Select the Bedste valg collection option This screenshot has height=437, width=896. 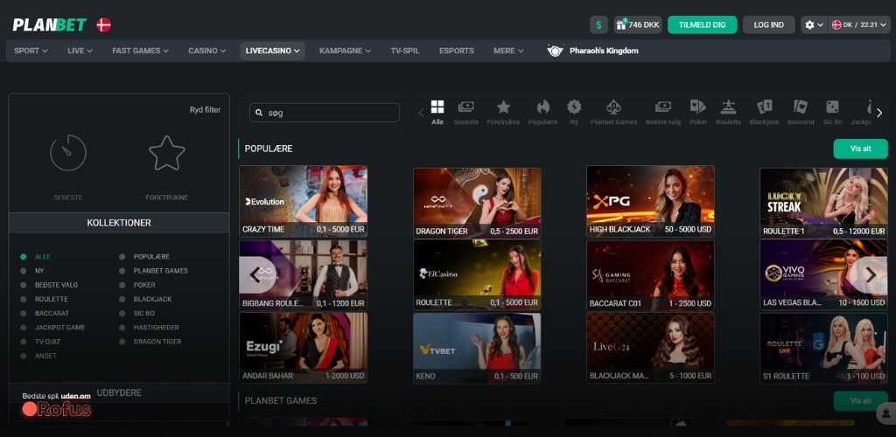[24, 285]
